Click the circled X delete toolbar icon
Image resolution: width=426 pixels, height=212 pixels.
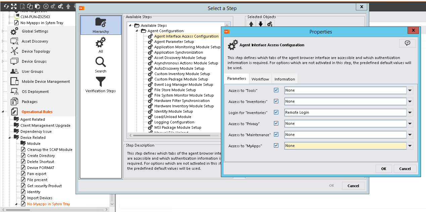(x=46, y=6)
